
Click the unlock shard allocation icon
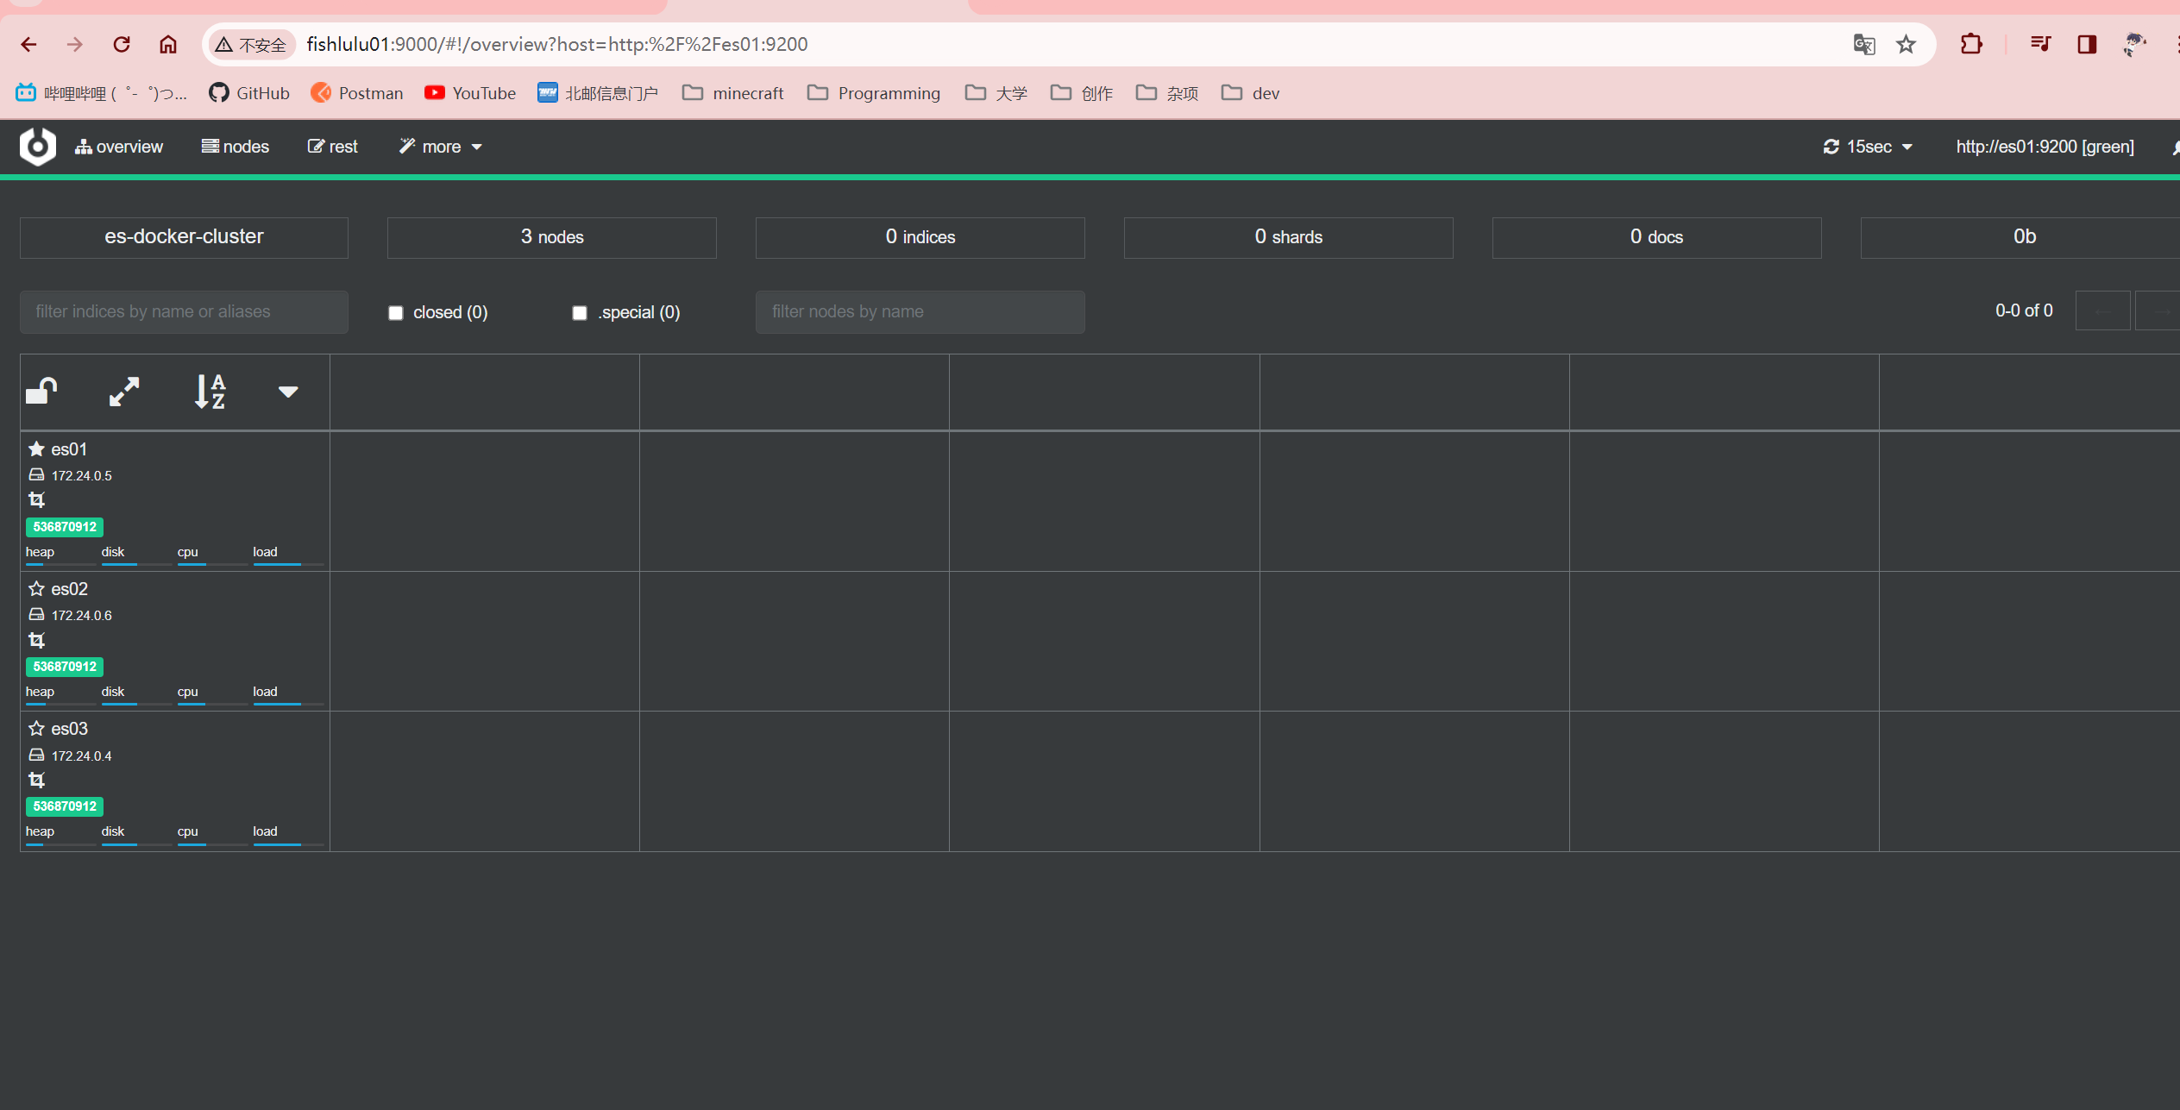[x=41, y=392]
